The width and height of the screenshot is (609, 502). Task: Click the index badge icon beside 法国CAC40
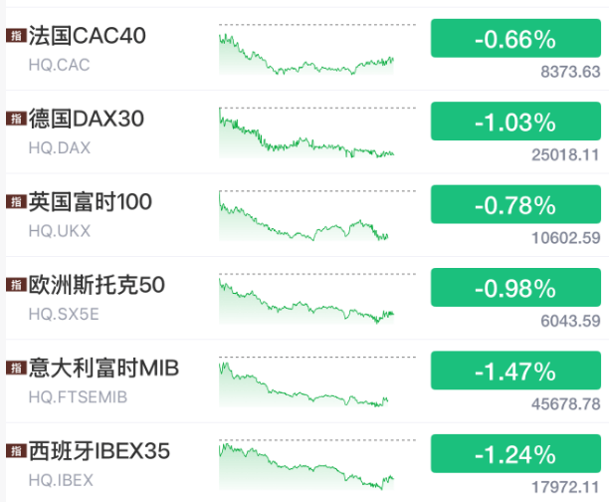pos(16,37)
